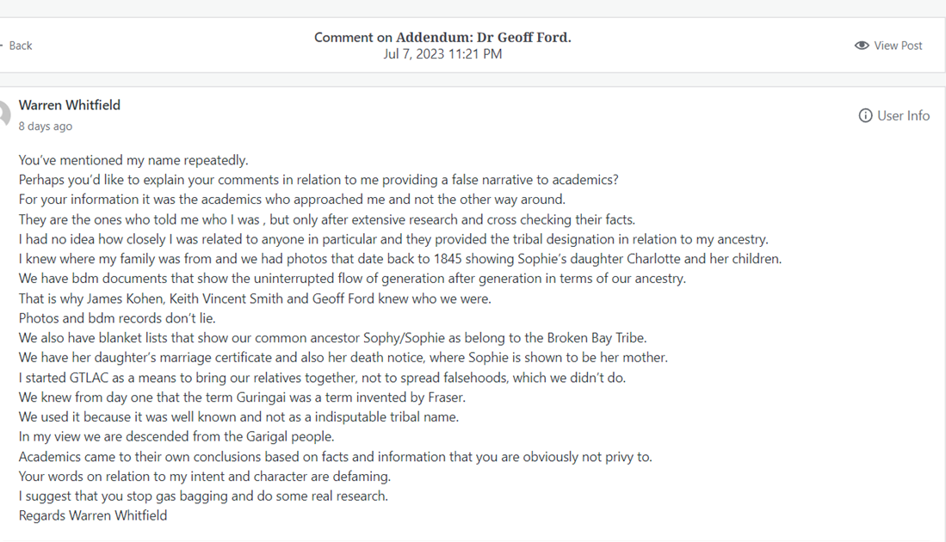Click the "Regards Warren Whitfield" sign-off
The image size is (946, 542).
93,516
